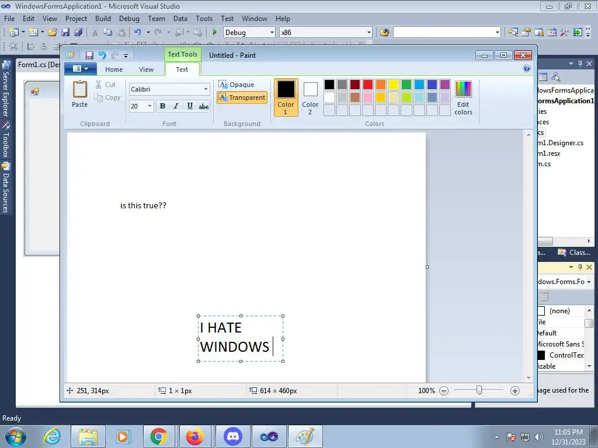Open Google Chrome from taskbar
This screenshot has width=598, height=448.
[159, 436]
